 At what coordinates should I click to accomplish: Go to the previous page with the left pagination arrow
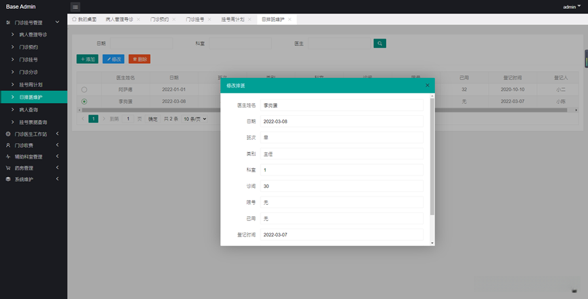[x=83, y=119]
